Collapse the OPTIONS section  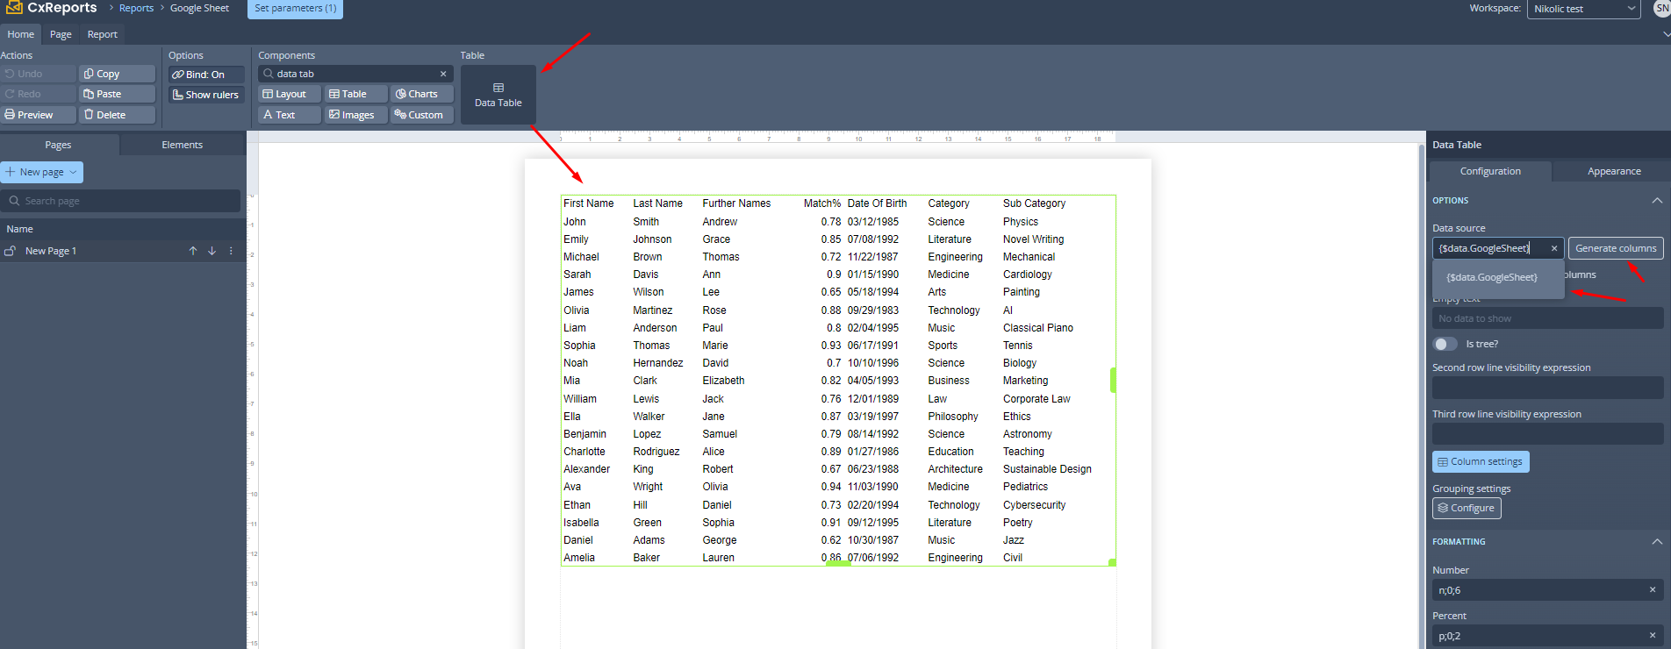coord(1657,200)
